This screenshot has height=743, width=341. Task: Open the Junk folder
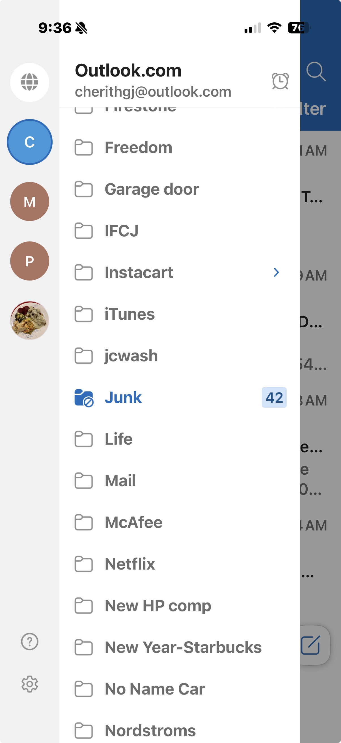coord(180,398)
